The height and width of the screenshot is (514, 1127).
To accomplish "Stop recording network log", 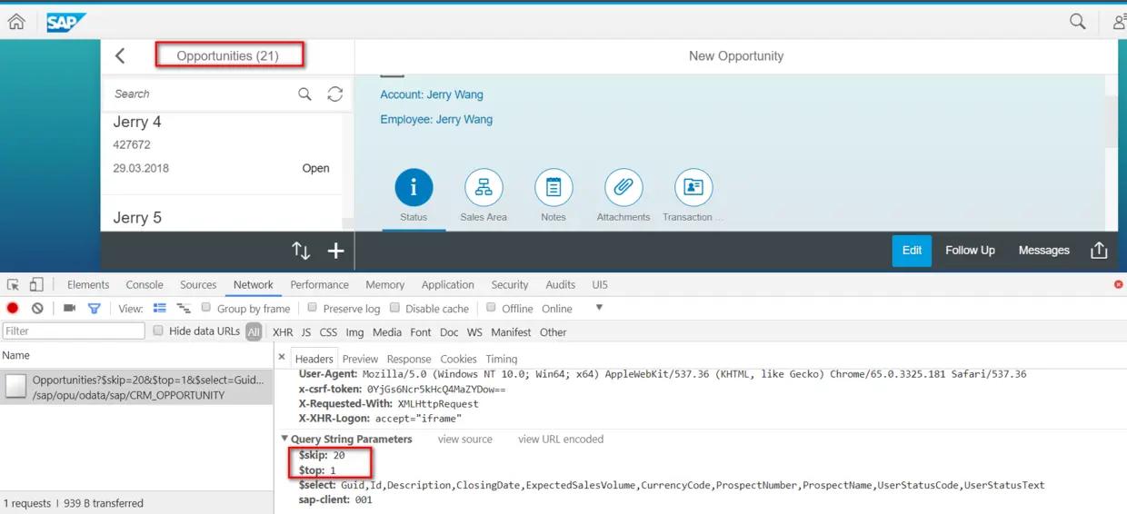I will click(13, 309).
